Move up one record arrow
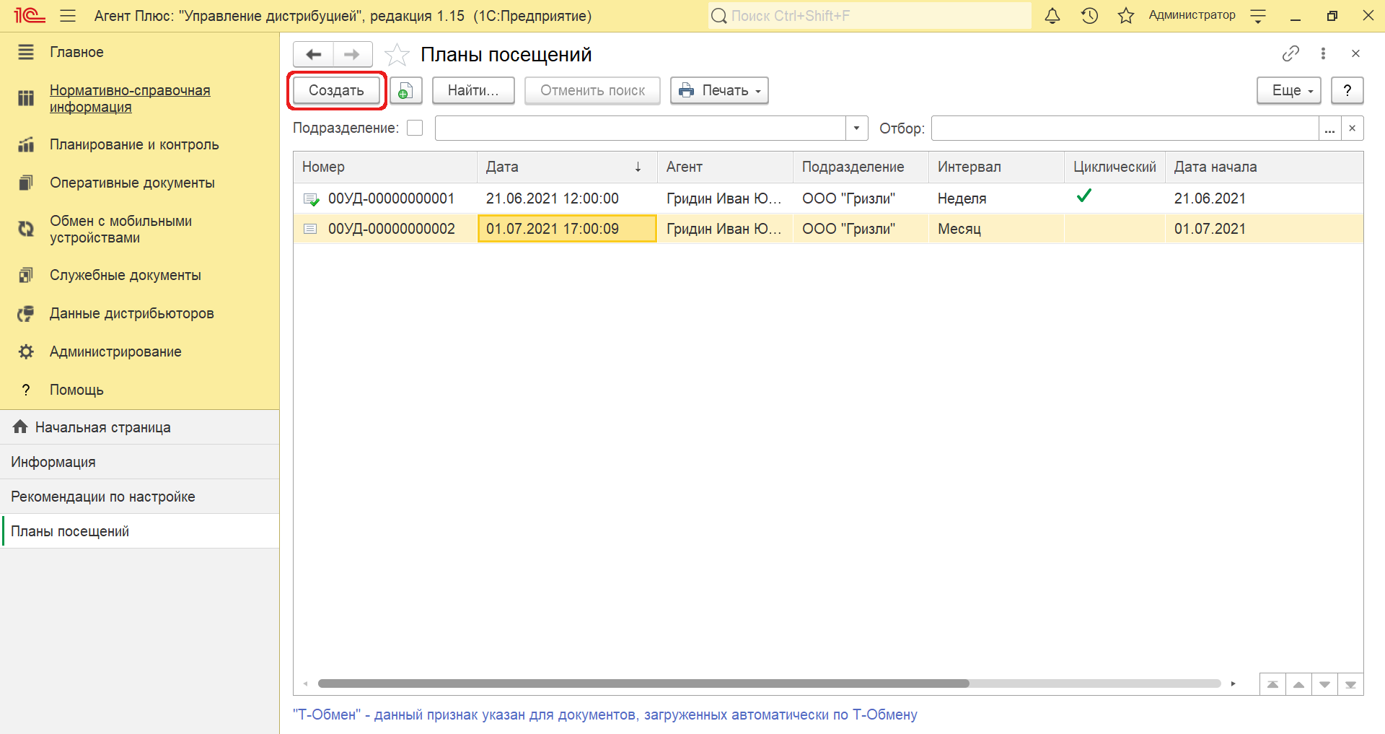Viewport: 1385px width, 734px height. tap(1298, 684)
